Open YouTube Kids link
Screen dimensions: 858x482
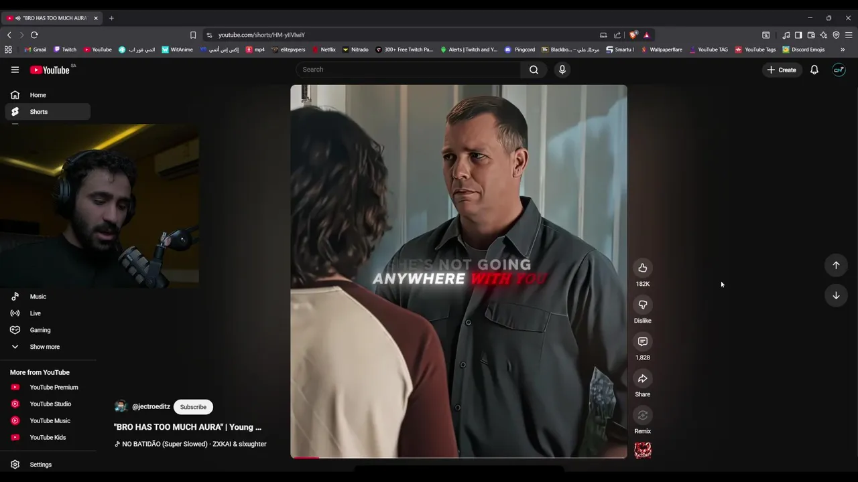pyautogui.click(x=47, y=437)
